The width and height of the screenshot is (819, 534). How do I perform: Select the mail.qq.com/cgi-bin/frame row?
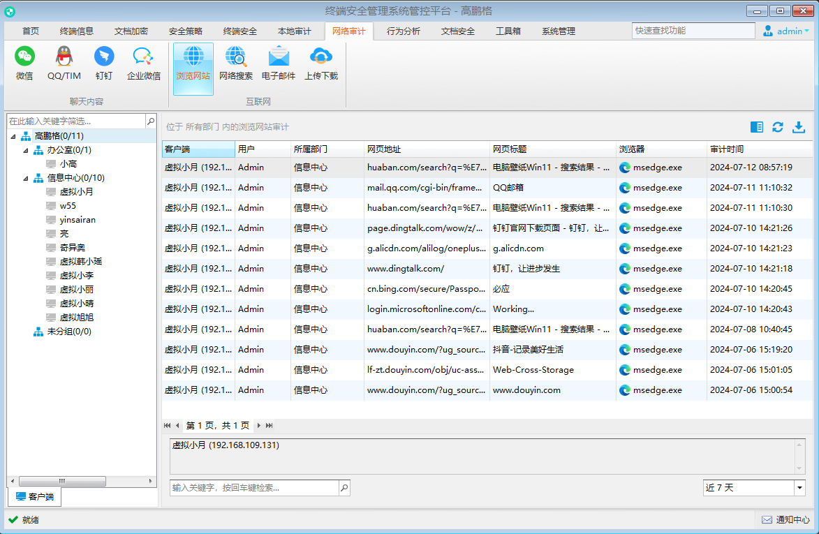pyautogui.click(x=487, y=188)
